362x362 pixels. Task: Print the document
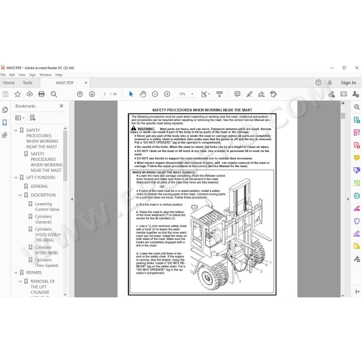(x=41, y=94)
